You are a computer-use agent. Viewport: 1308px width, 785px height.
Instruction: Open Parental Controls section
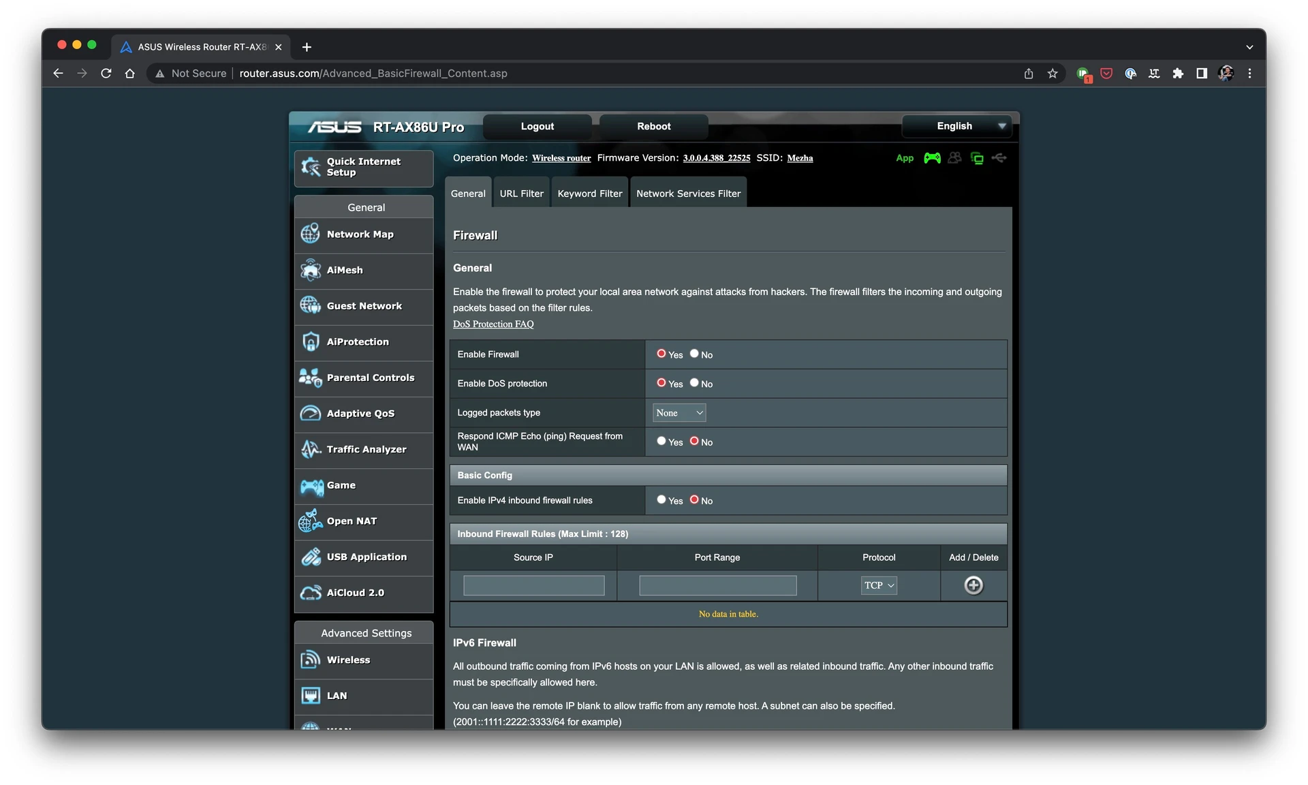363,378
